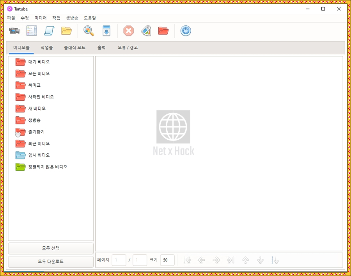Click the 모두 선택 button
Image resolution: width=351 pixels, height=276 pixels.
(51, 248)
